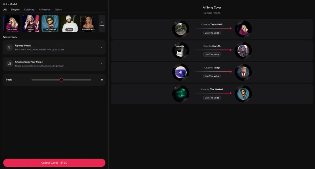Click the Pitch value 0
The width and height of the screenshot is (315, 169).
point(102,80)
